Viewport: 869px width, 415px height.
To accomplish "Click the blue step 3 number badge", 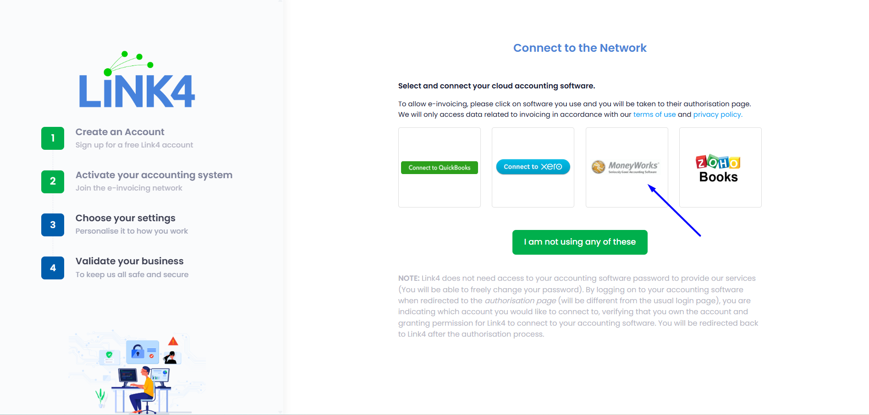I will coord(53,225).
